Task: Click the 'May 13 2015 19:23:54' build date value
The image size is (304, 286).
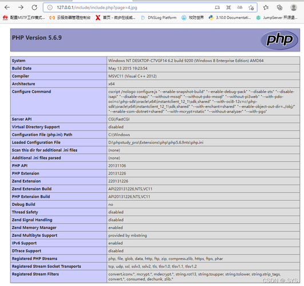Action: [x=128, y=69]
